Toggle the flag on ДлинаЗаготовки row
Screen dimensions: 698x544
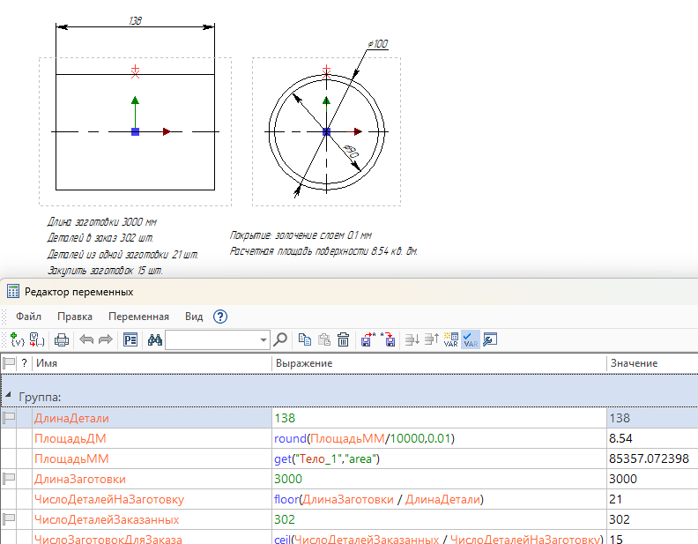(10, 479)
